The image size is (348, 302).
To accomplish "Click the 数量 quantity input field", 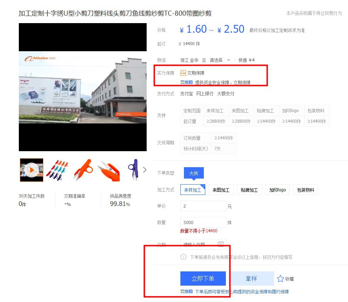I will 203,222.
